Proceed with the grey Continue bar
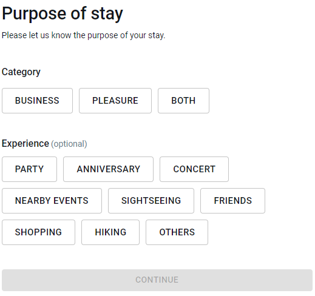Viewport: 315px width, 296px height. click(157, 280)
